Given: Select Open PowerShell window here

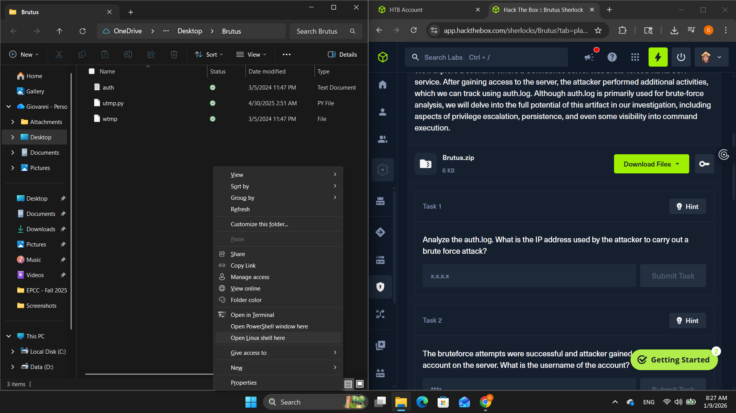Looking at the screenshot, I should click(278, 326).
